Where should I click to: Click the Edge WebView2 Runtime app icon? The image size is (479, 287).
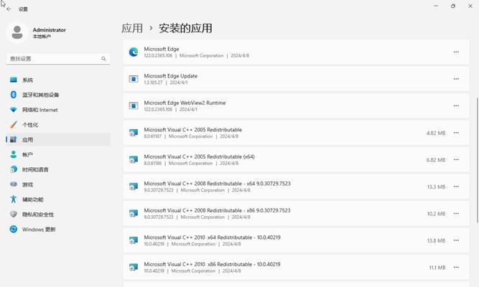tap(134, 106)
